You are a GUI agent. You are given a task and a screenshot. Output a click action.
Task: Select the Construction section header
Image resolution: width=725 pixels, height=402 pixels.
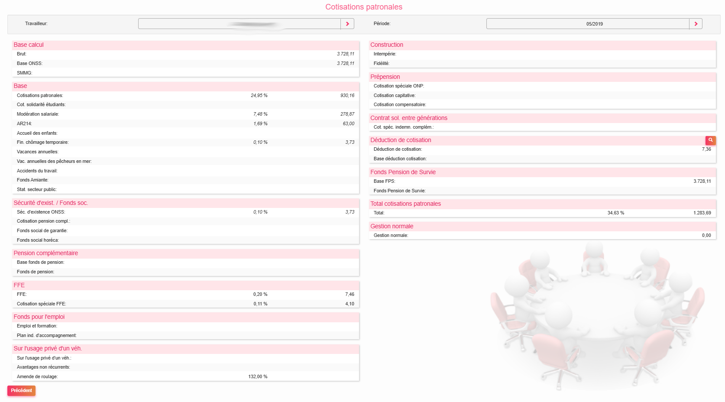coord(386,45)
